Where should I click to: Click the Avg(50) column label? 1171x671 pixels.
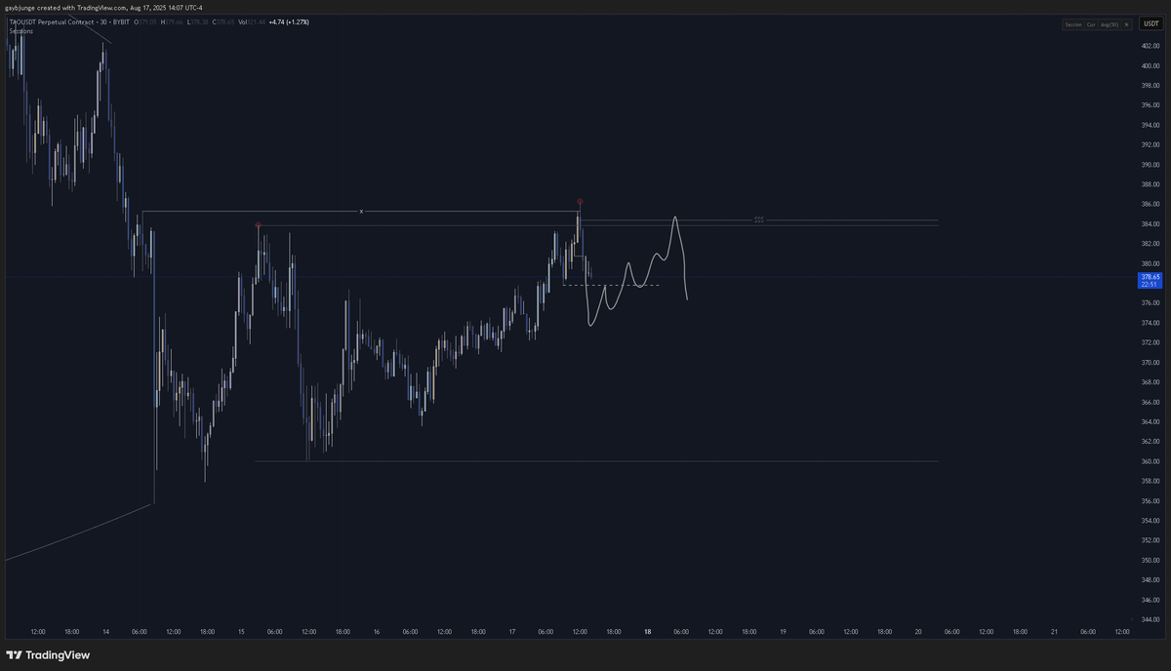click(1109, 24)
